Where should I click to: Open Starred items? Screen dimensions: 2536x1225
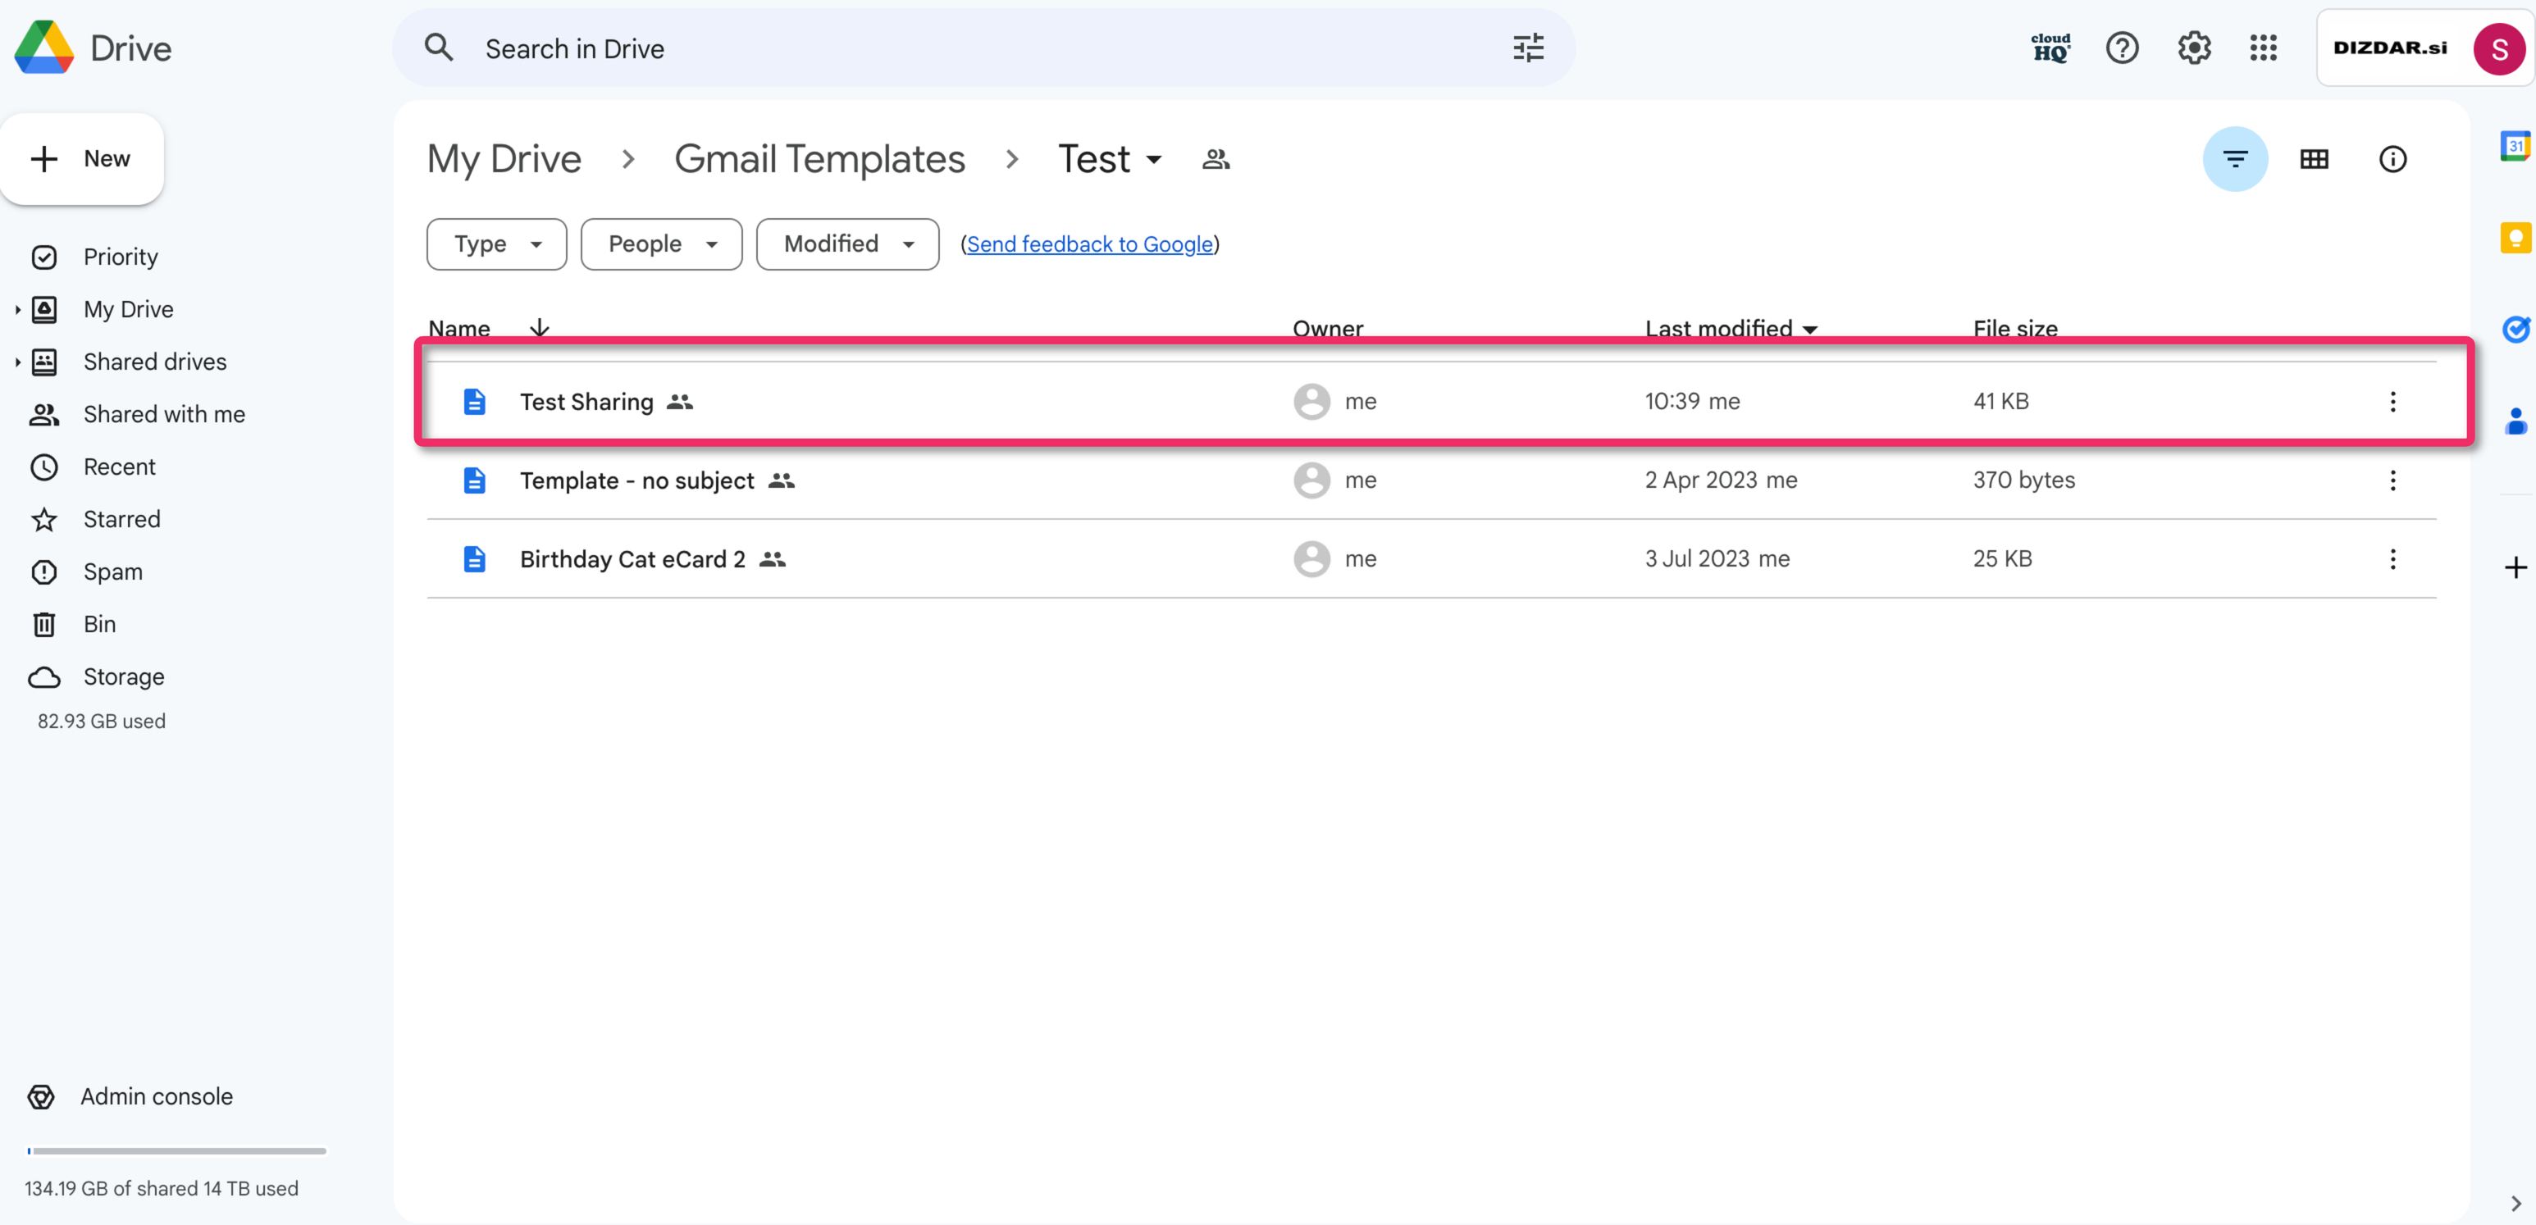click(121, 518)
